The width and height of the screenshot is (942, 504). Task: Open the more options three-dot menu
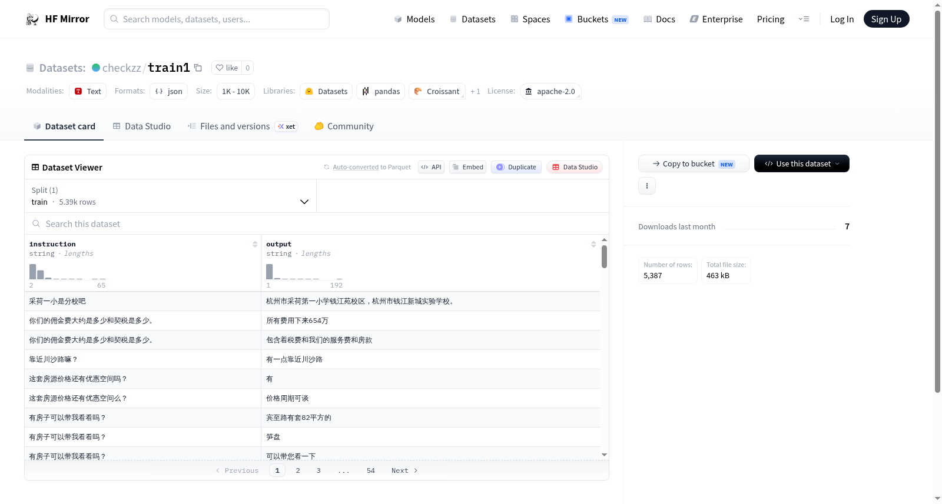click(647, 186)
